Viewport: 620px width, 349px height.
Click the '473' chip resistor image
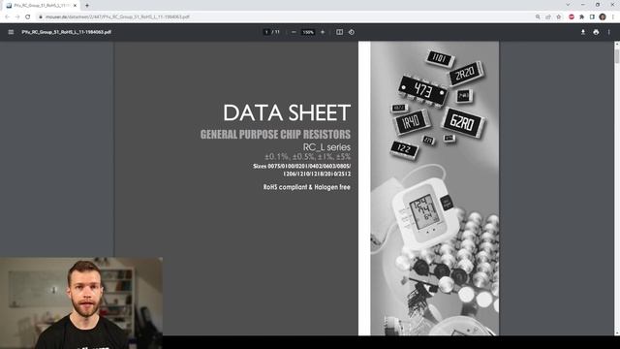[422, 90]
